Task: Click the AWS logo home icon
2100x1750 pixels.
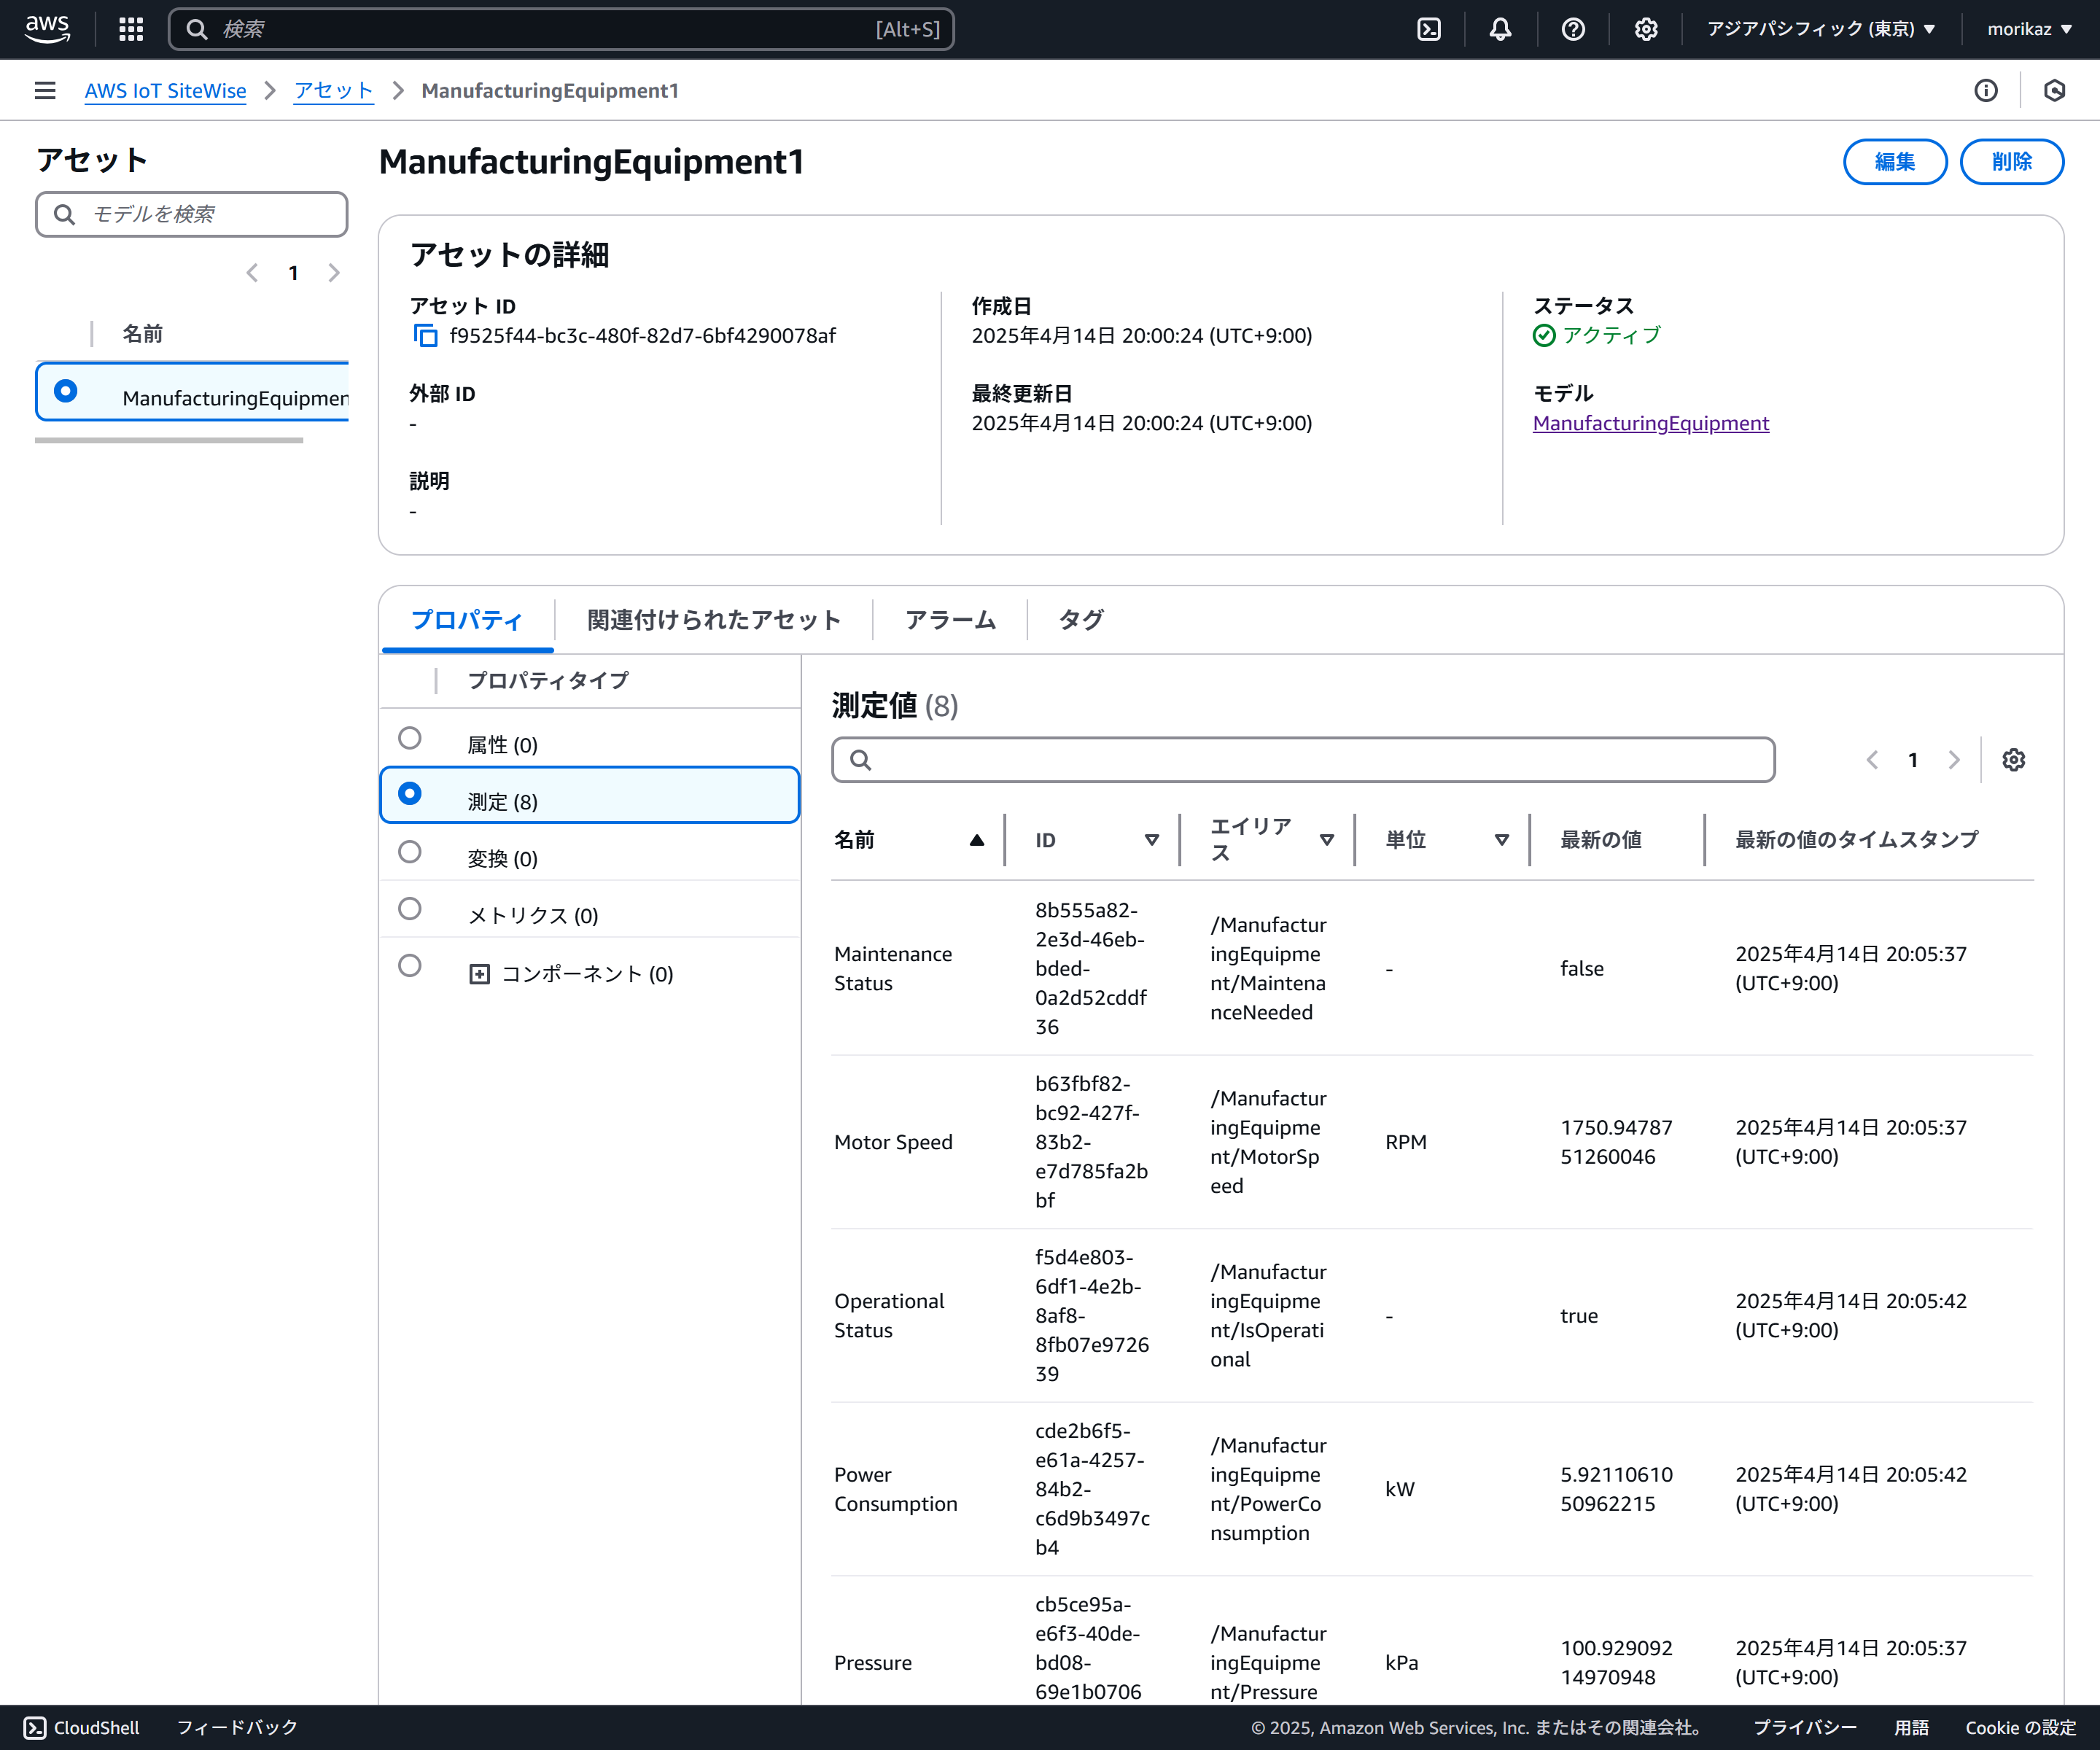Action: click(47, 29)
